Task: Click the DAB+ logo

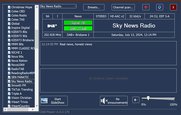Action: tap(52, 26)
